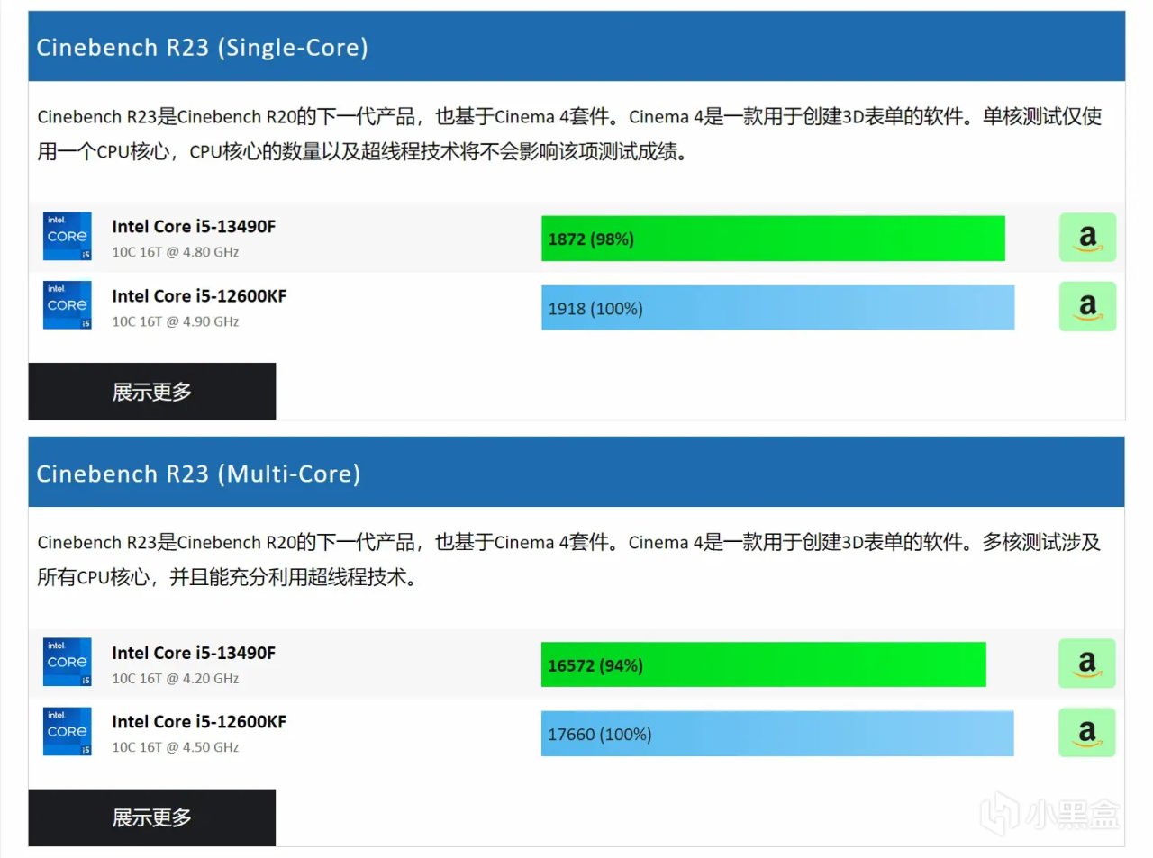Click Intel Core logo beside i5-13490F multi-core
Viewport: 1153px width, 858px height.
click(x=68, y=662)
